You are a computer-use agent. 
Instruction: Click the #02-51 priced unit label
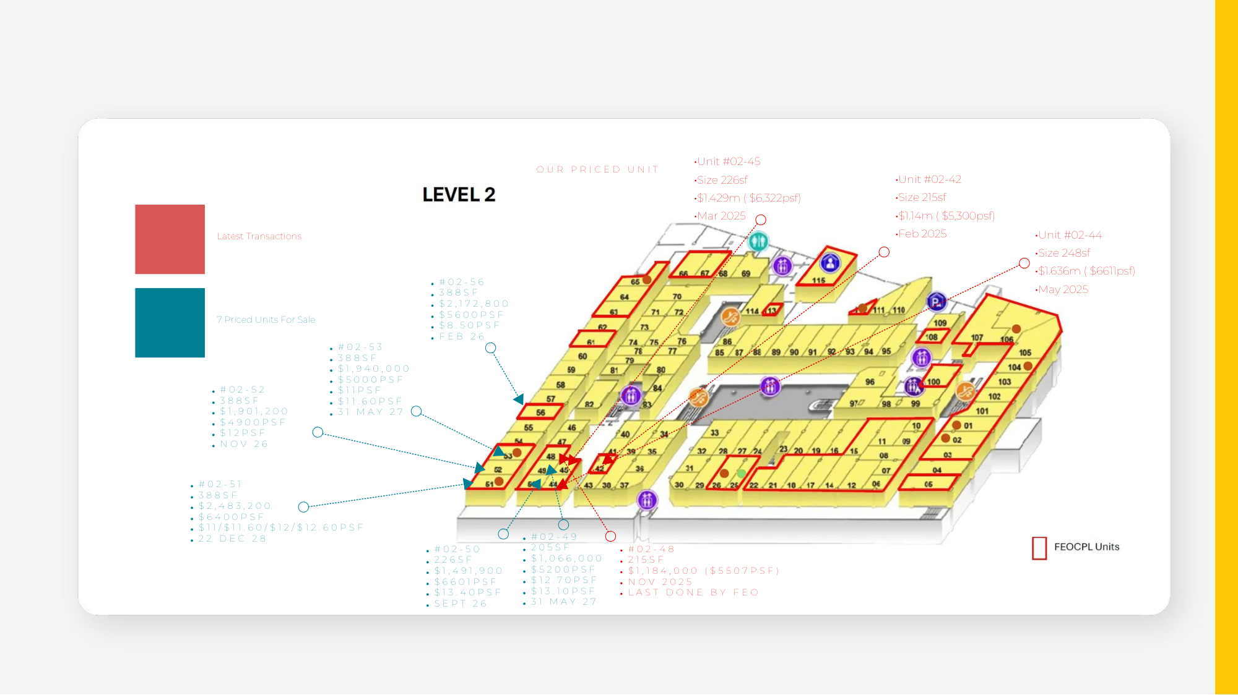pyautogui.click(x=220, y=484)
